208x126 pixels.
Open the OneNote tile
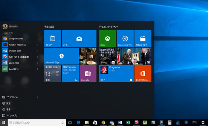[x=88, y=74]
